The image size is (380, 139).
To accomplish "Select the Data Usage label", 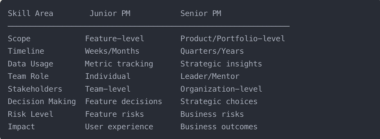I will pyautogui.click(x=30, y=64).
